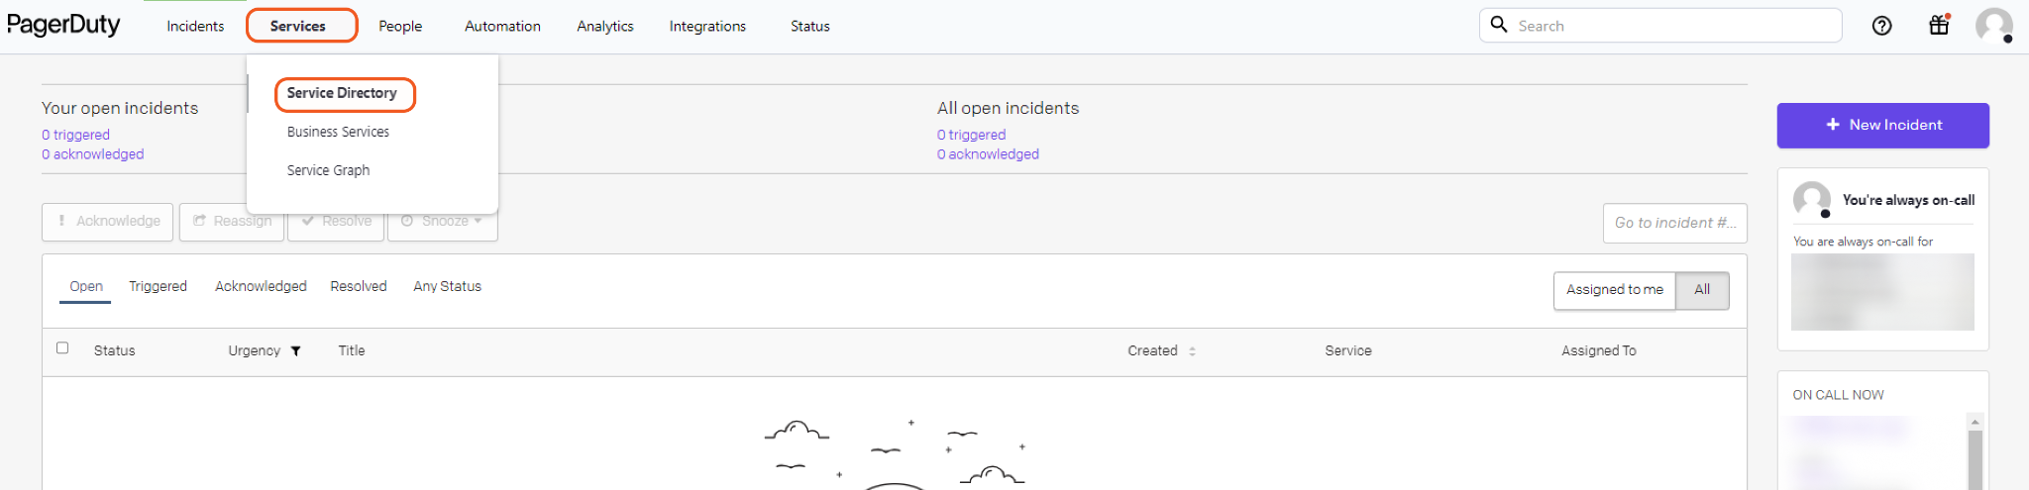Click the Urgency column header

tap(254, 350)
